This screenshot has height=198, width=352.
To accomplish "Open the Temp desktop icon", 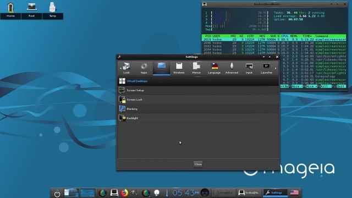I will (53, 10).
